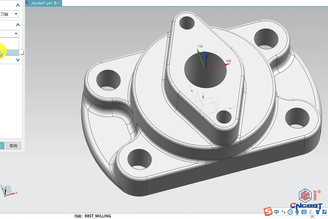This screenshot has width=328, height=219.
Task: Click the 取消 cancel button
Action: (x=13, y=146)
